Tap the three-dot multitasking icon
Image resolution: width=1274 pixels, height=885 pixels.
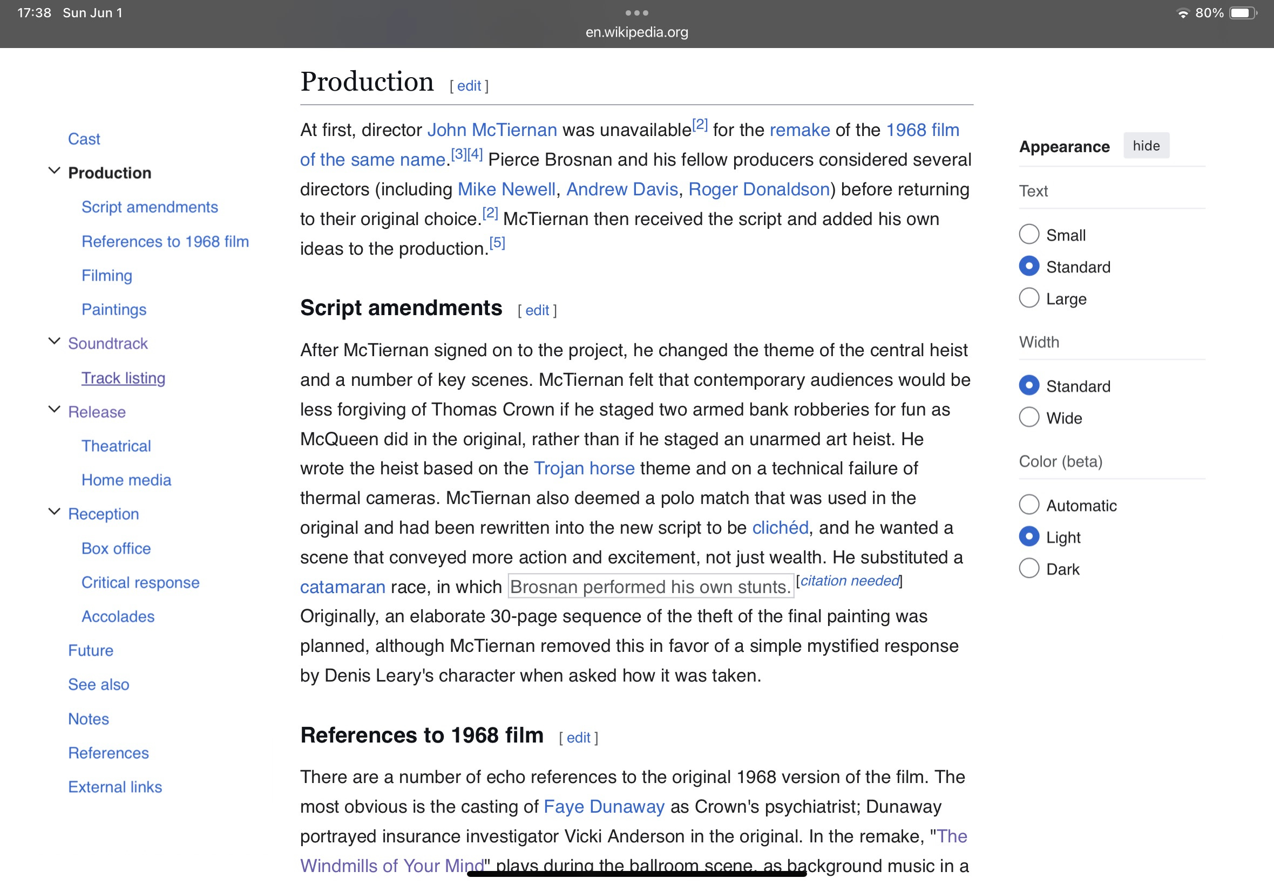pos(636,13)
